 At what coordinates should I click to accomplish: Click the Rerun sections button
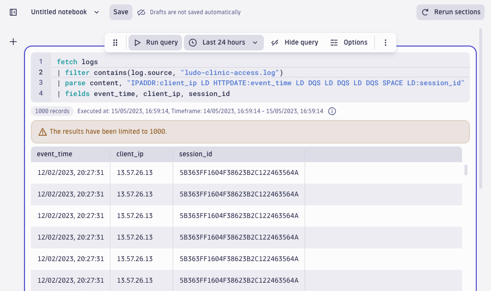[x=450, y=12]
